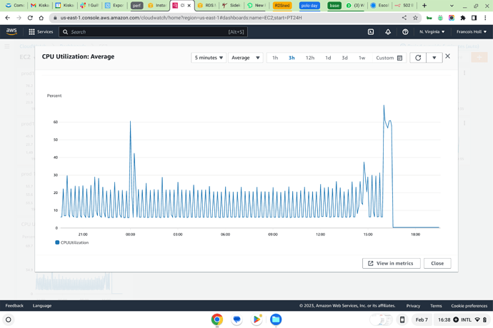Image resolution: width=493 pixels, height=328 pixels.
Task: Choose the 1w time range
Action: pyautogui.click(x=362, y=58)
